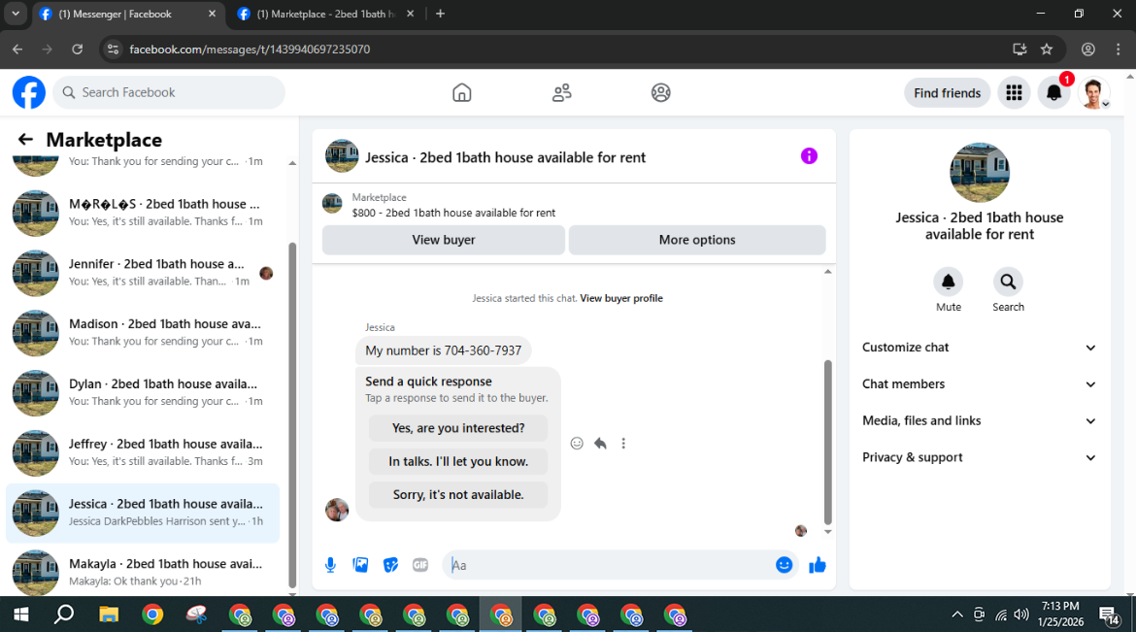Open the Groups icon in top navigation
This screenshot has width=1136, height=632.
(661, 93)
